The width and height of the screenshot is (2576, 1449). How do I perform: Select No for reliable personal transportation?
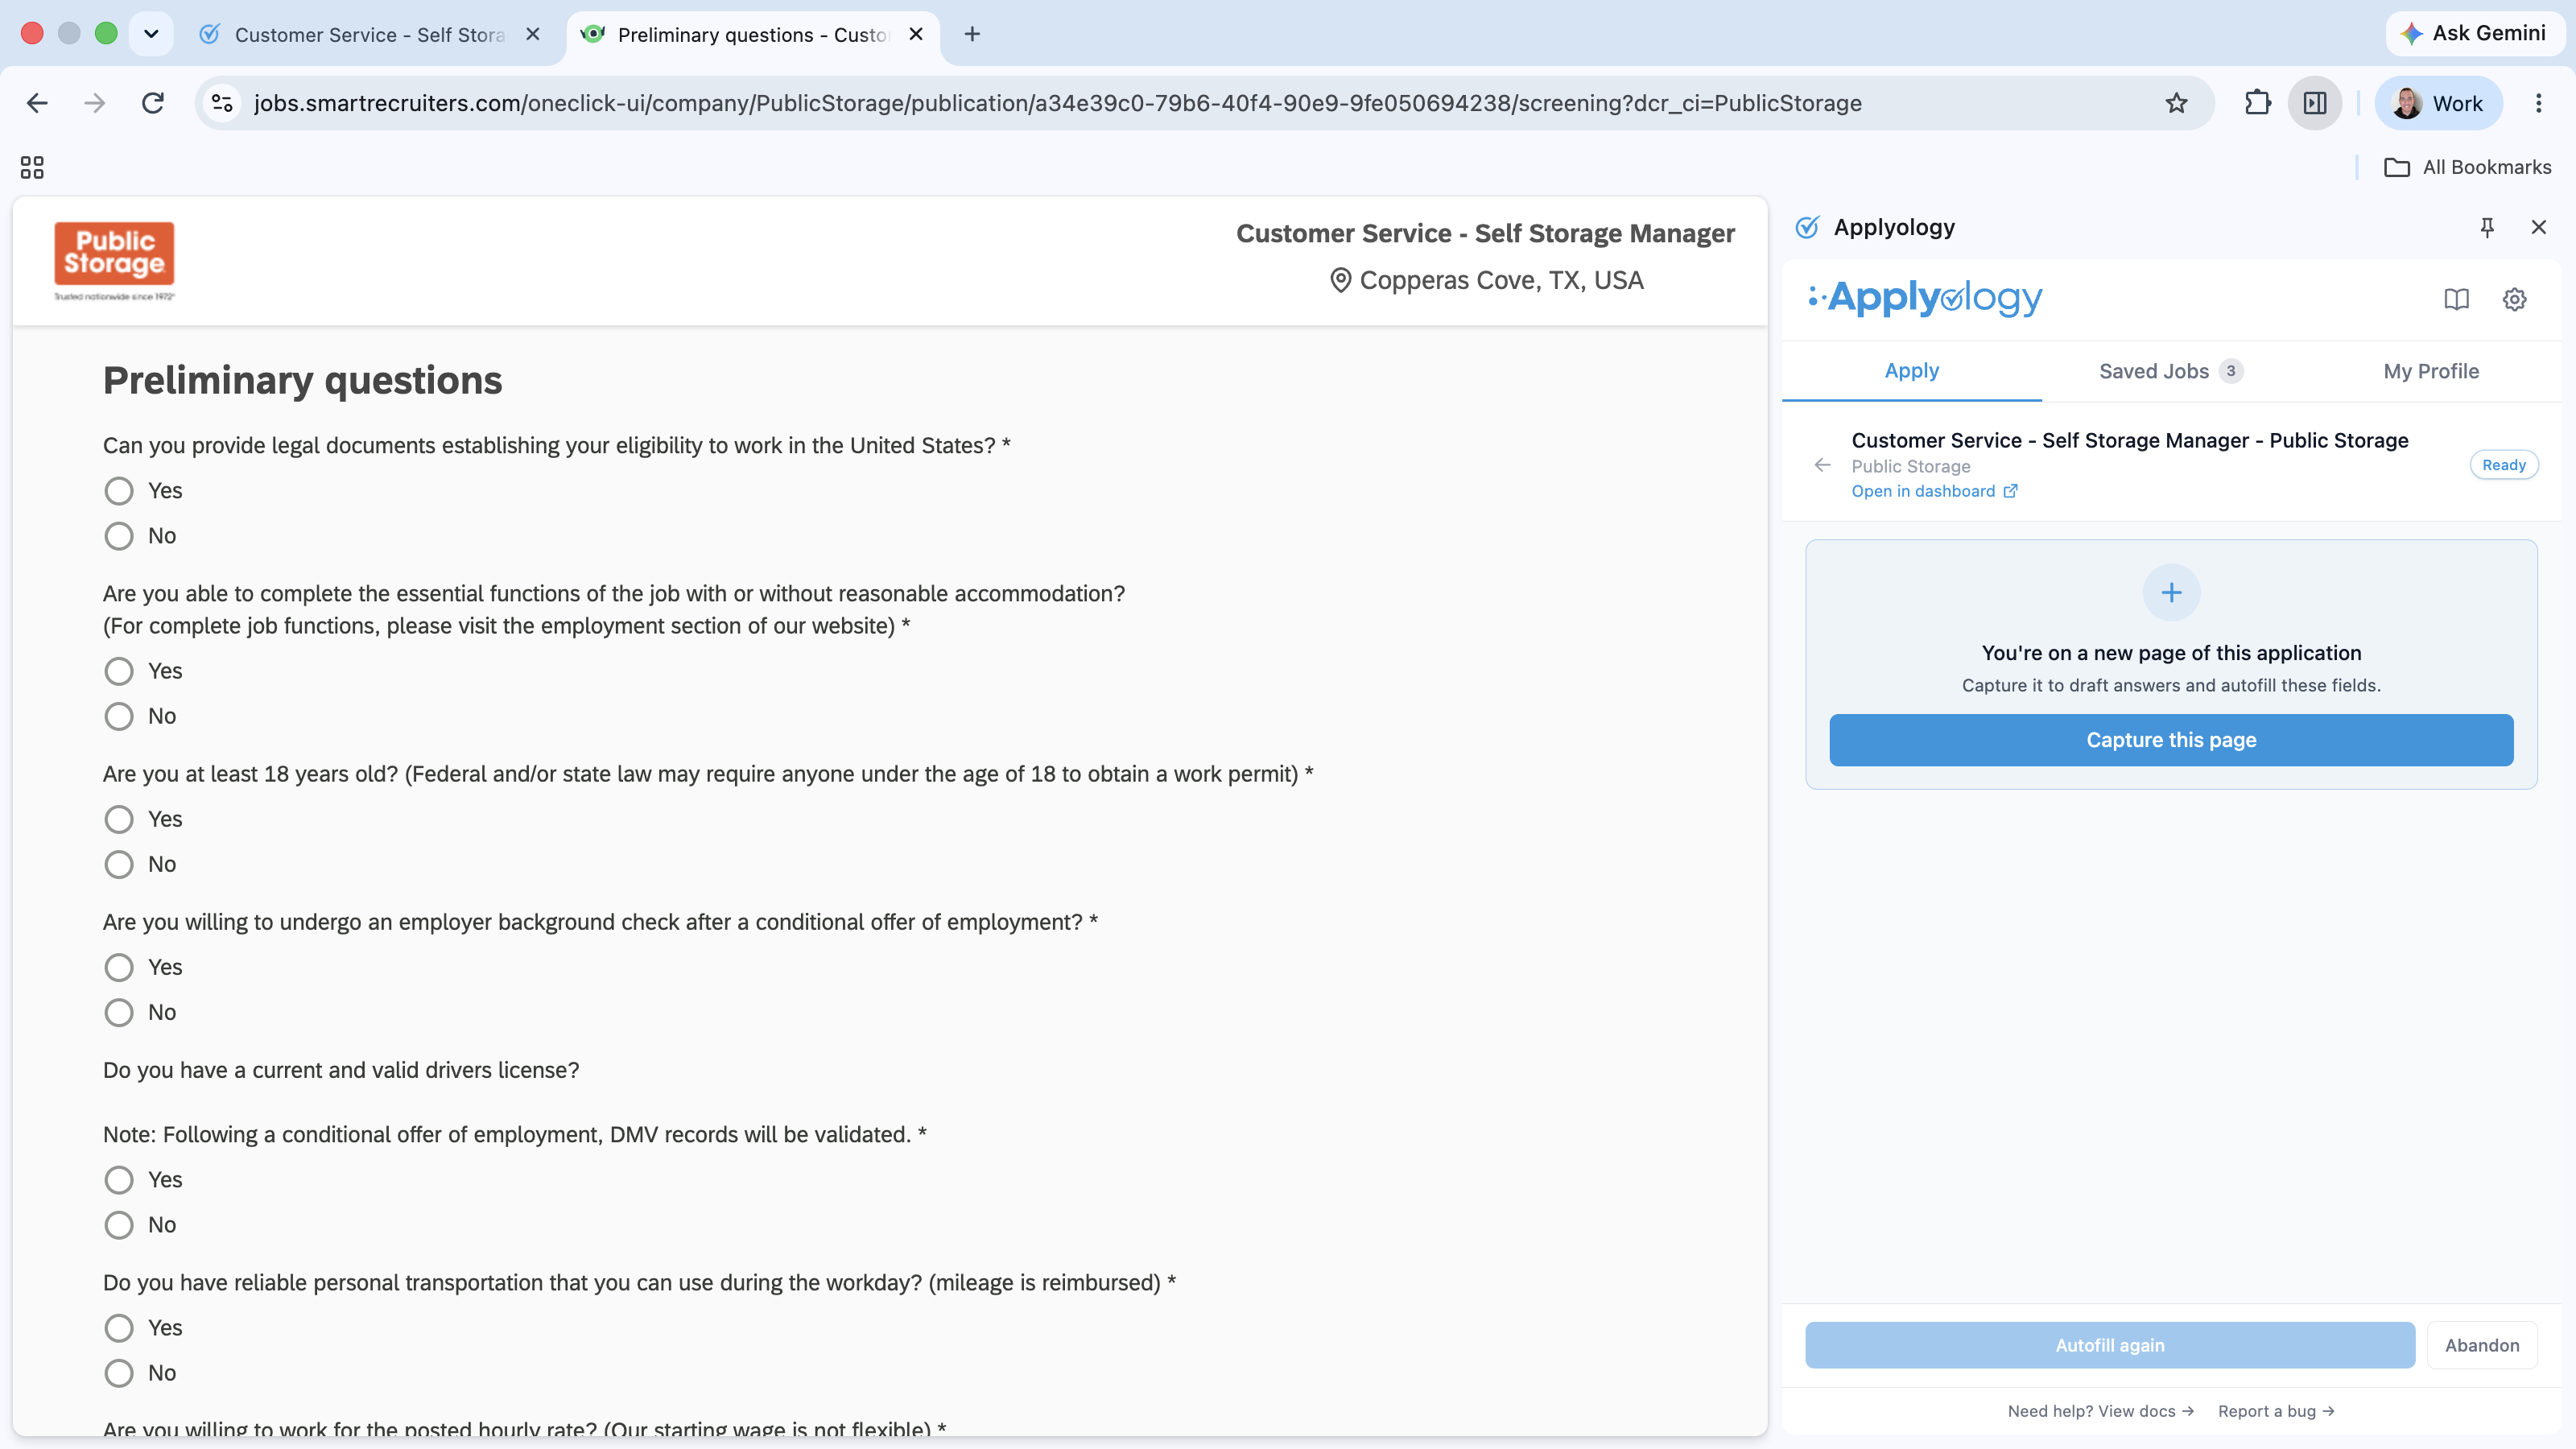click(119, 1373)
